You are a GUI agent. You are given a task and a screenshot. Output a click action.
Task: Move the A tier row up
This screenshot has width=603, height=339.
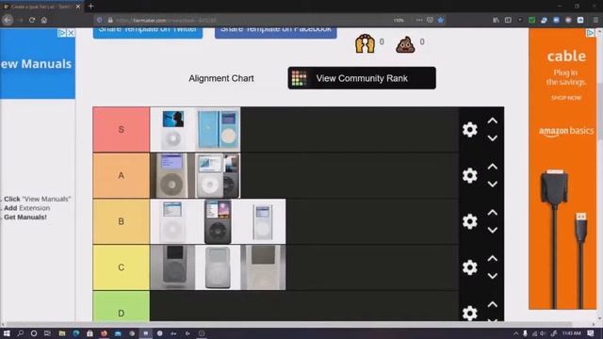pyautogui.click(x=492, y=167)
